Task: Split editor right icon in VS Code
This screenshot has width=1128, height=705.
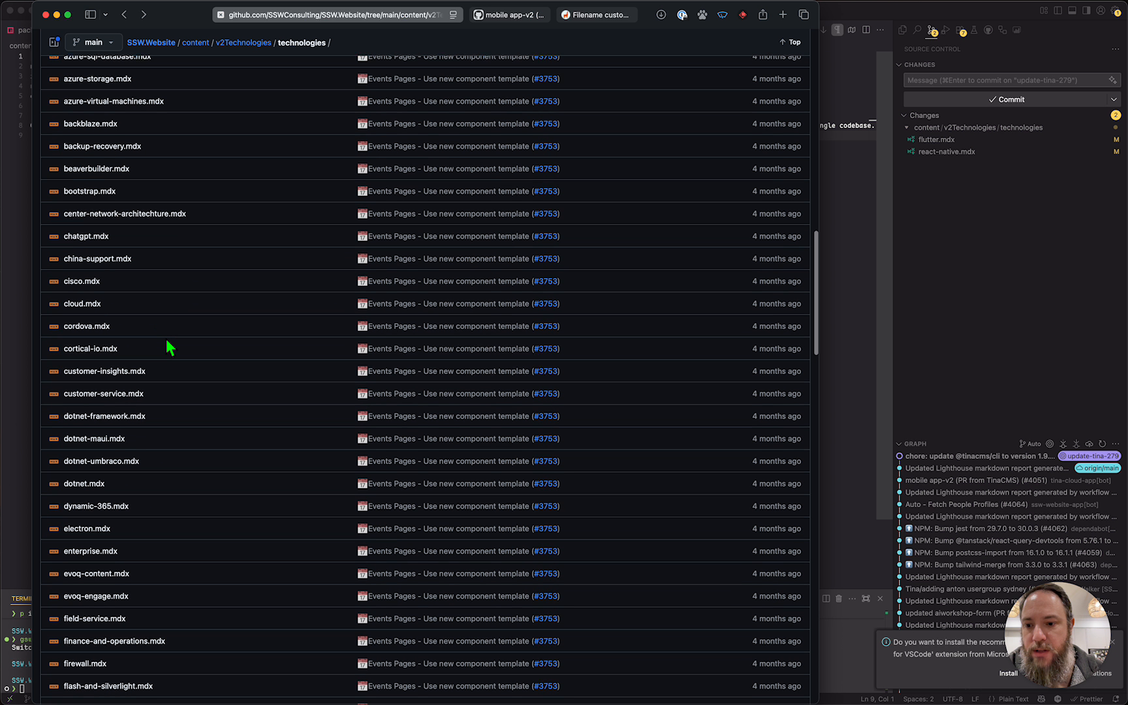Action: click(866, 29)
